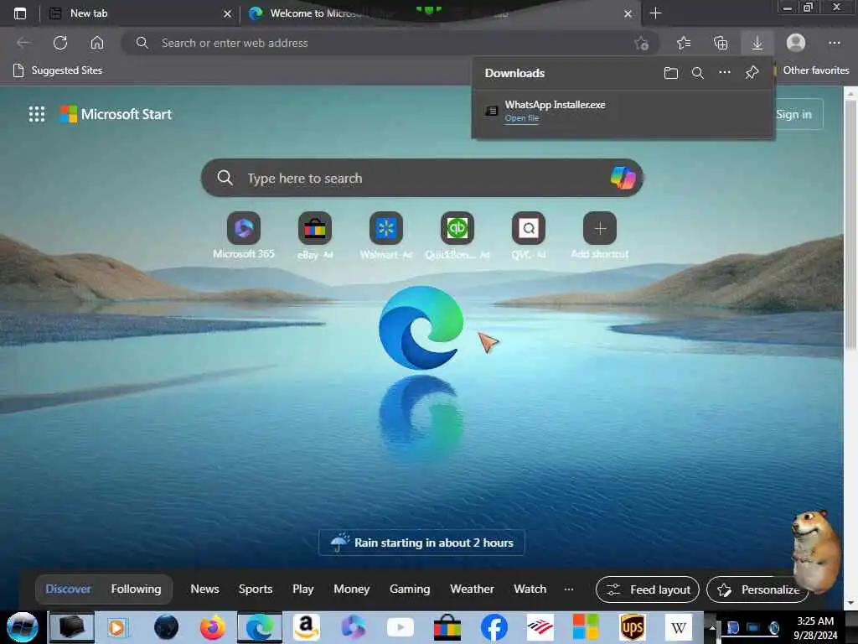Open the Collections icon
This screenshot has width=858, height=644.
(x=721, y=43)
